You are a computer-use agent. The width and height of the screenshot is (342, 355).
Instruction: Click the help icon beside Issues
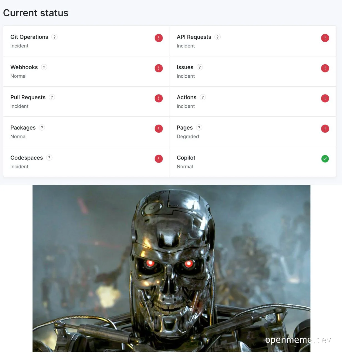click(x=200, y=67)
